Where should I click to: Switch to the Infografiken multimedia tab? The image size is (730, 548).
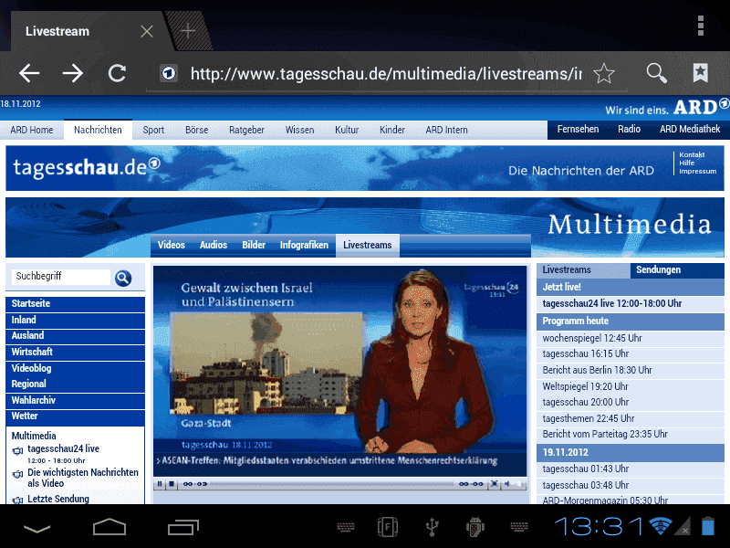point(304,245)
